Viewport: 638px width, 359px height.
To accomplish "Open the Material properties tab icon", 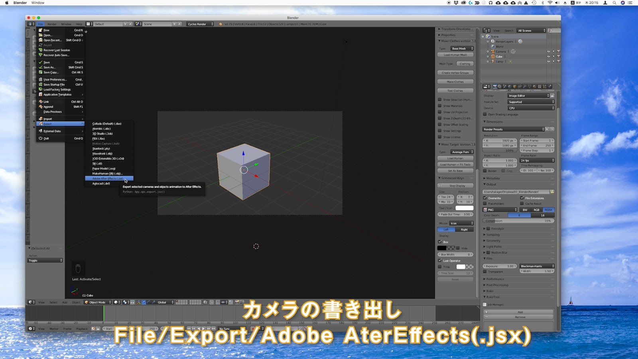I will (x=535, y=86).
